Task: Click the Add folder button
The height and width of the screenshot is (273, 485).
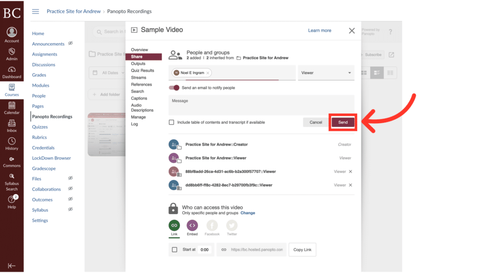Action: [107, 94]
